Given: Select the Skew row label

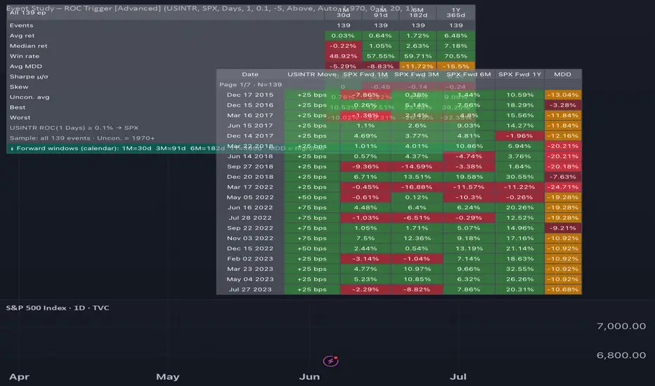Looking at the screenshot, I should point(19,87).
